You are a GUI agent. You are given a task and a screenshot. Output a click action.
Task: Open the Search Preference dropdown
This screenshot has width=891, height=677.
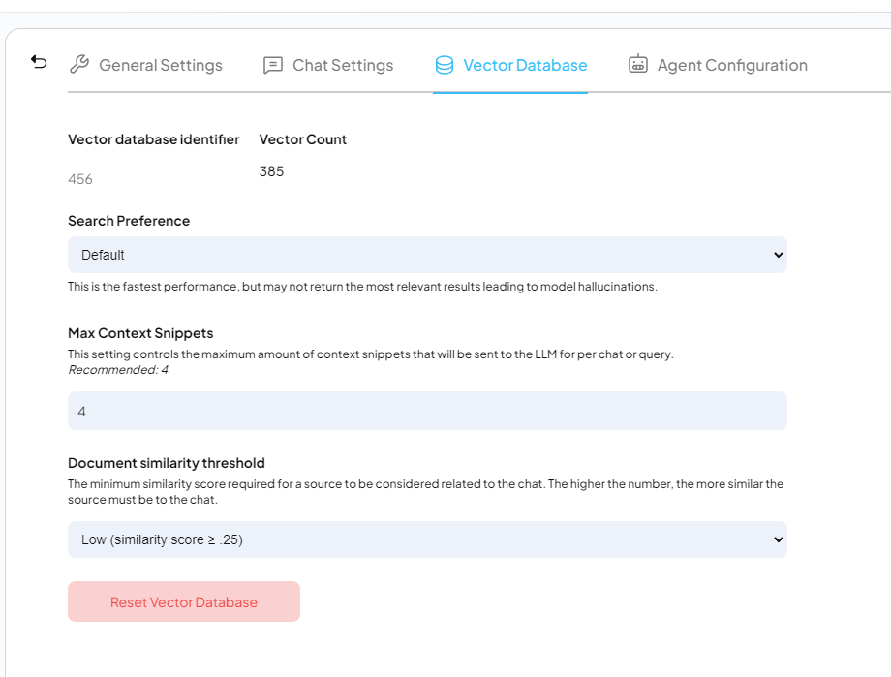click(x=426, y=255)
